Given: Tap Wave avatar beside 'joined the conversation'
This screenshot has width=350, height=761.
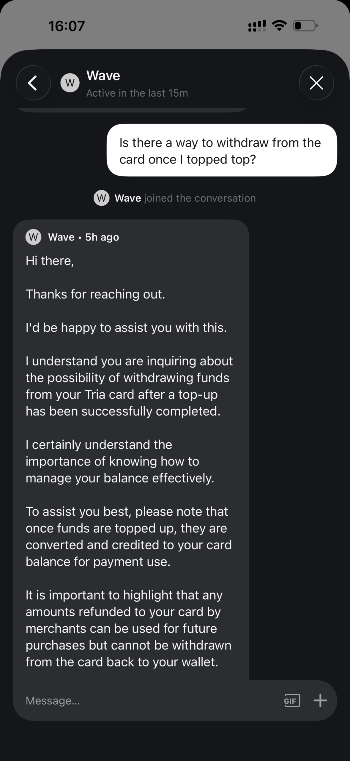Looking at the screenshot, I should click(102, 198).
